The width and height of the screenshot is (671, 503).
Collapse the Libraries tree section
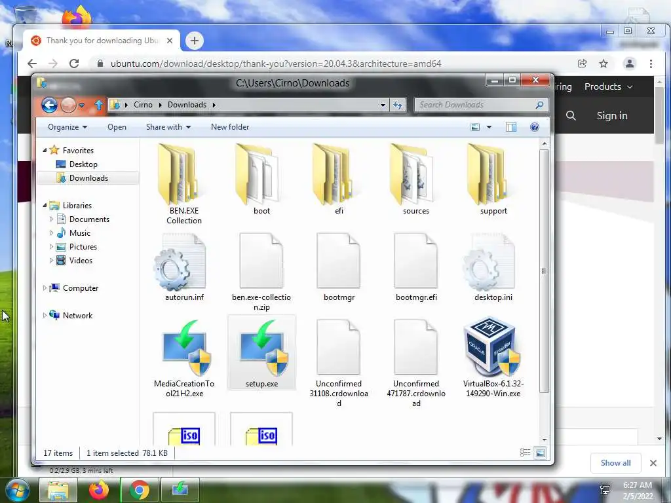45,205
